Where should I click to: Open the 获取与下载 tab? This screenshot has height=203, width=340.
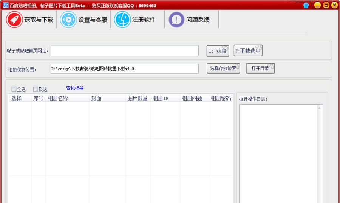coord(29,20)
